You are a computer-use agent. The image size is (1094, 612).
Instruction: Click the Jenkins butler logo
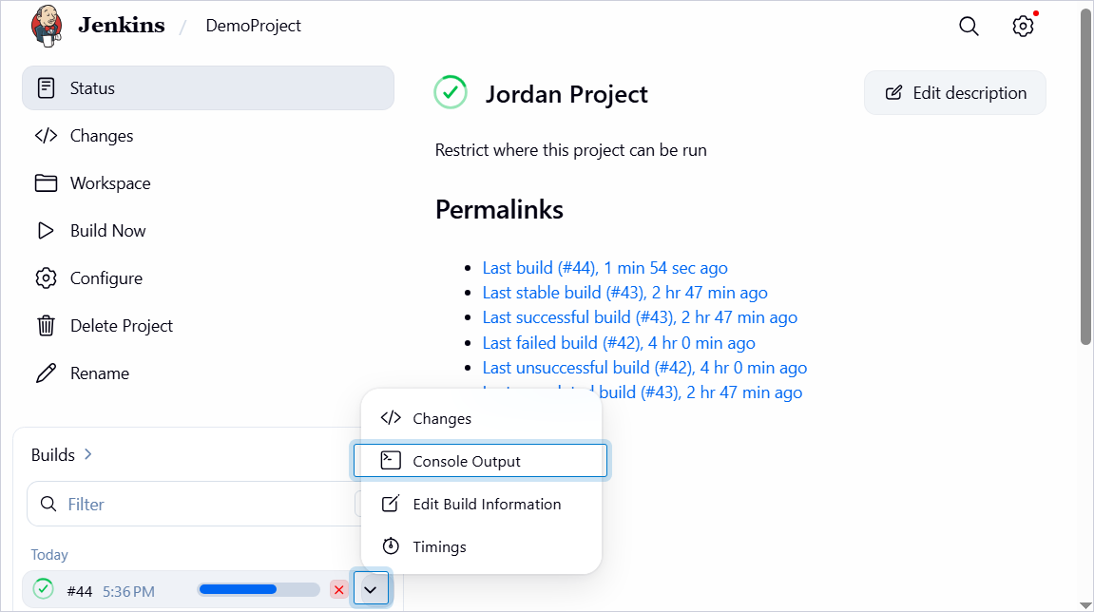tap(46, 26)
